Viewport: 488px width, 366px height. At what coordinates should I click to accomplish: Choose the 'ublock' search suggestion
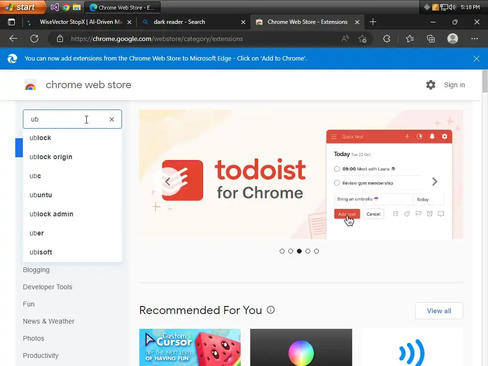pos(72,138)
